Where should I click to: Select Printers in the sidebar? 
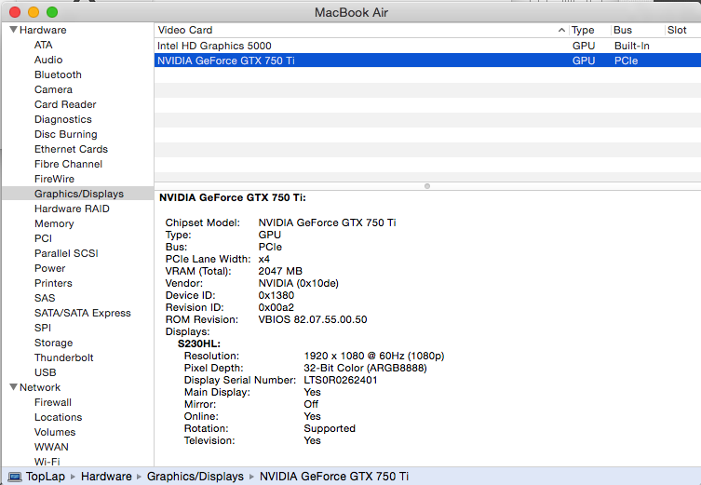pos(53,283)
